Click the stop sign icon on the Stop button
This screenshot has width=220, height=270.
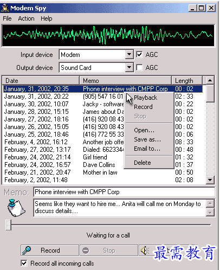click(x=86, y=250)
